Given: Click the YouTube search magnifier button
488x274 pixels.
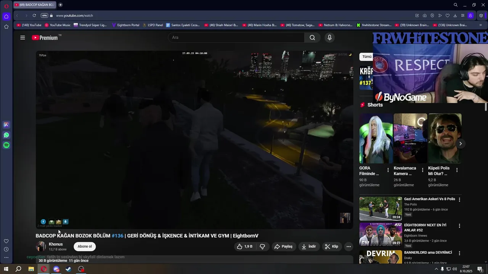Looking at the screenshot, I should (312, 37).
